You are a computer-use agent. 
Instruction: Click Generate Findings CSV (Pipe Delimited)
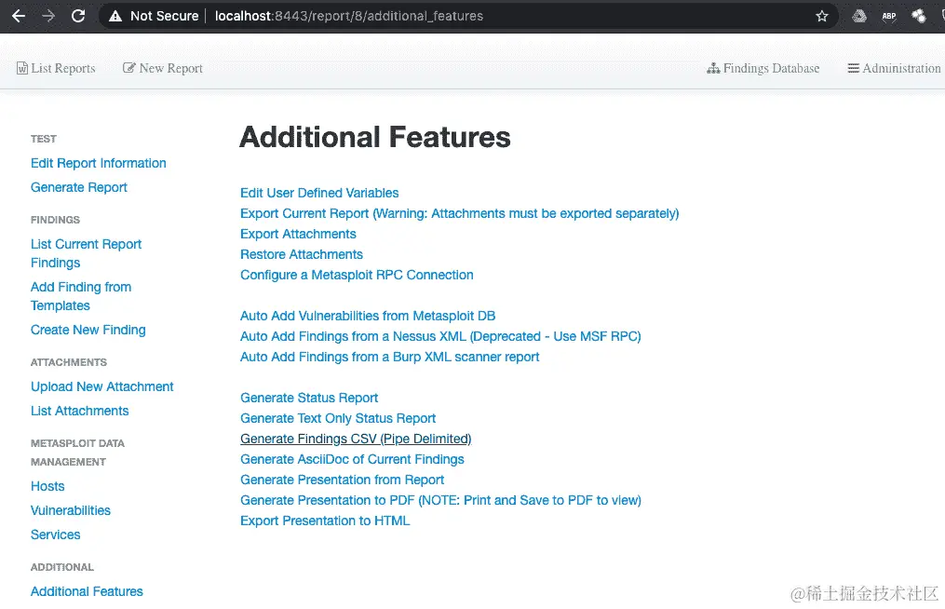(x=356, y=439)
